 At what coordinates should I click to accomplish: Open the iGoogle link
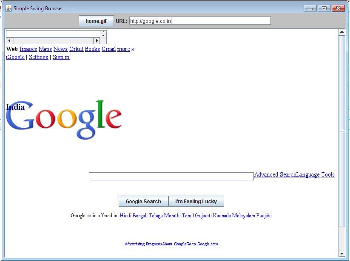click(x=15, y=57)
